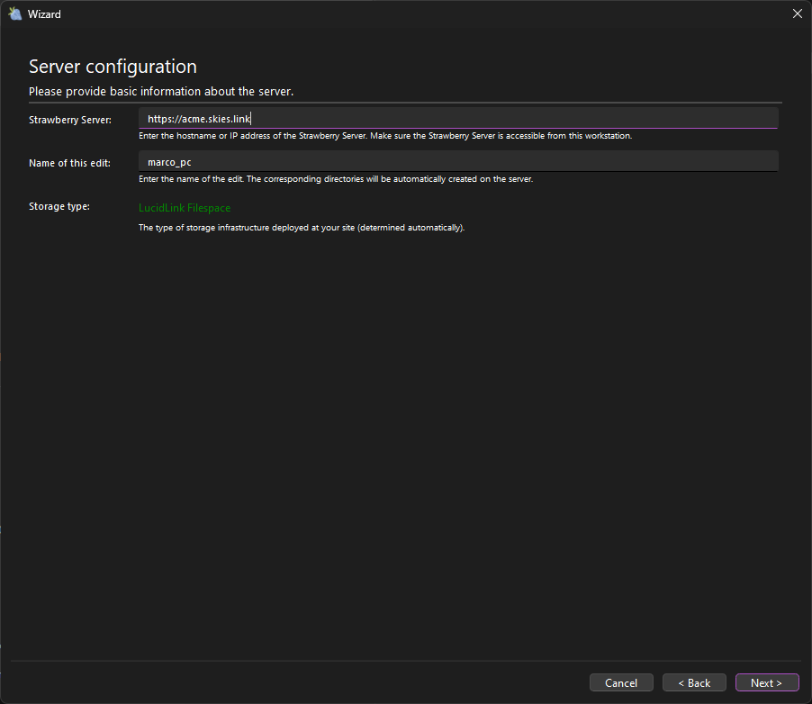Click the storage infrastructure description text
This screenshot has width=812, height=704.
pyautogui.click(x=302, y=228)
